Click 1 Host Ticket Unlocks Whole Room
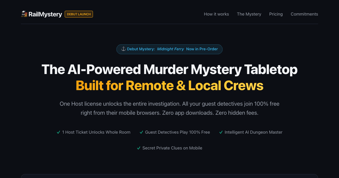Screen dimensions: 339x178 96,132
